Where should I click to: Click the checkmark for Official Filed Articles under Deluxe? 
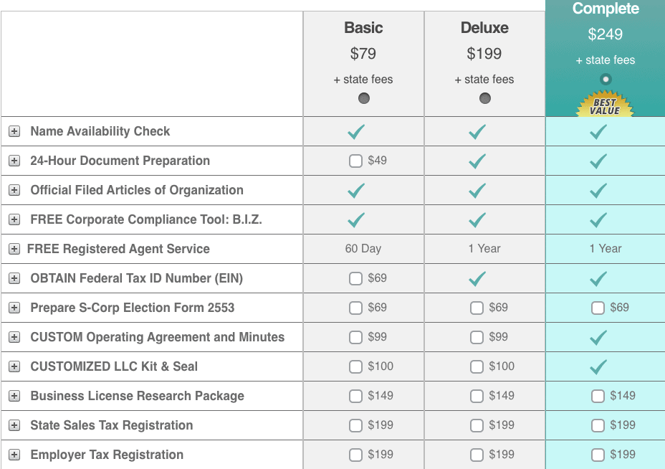[x=477, y=190]
